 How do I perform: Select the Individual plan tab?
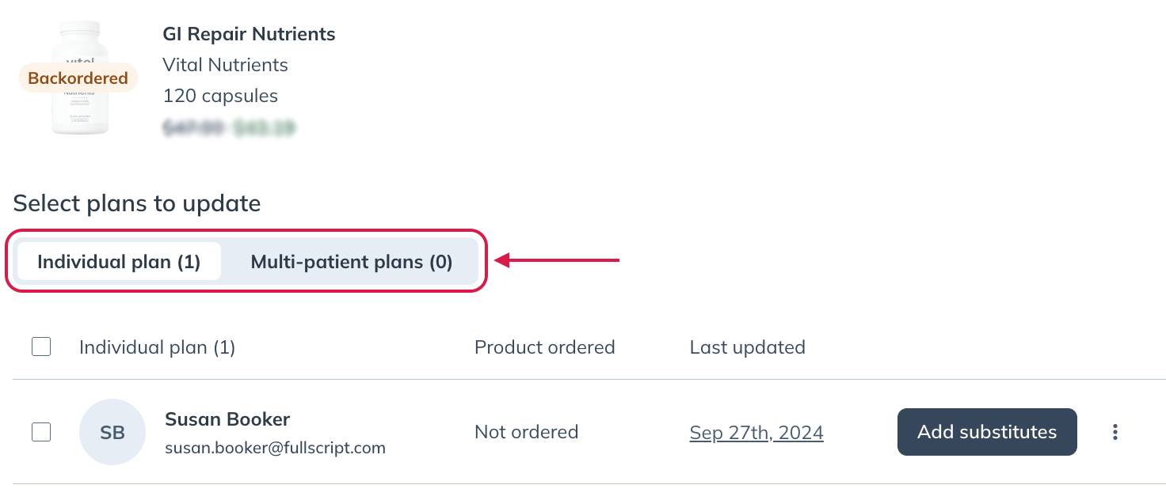tap(119, 261)
